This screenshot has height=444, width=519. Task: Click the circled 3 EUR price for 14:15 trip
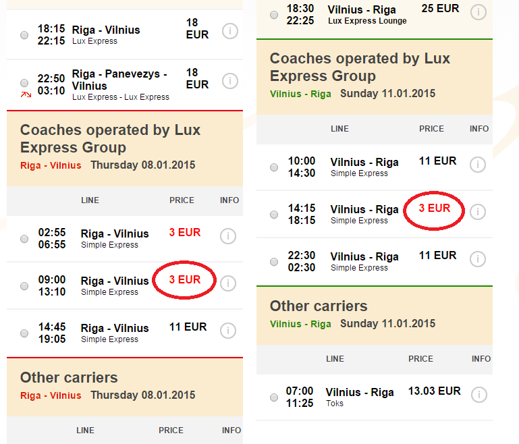(434, 208)
